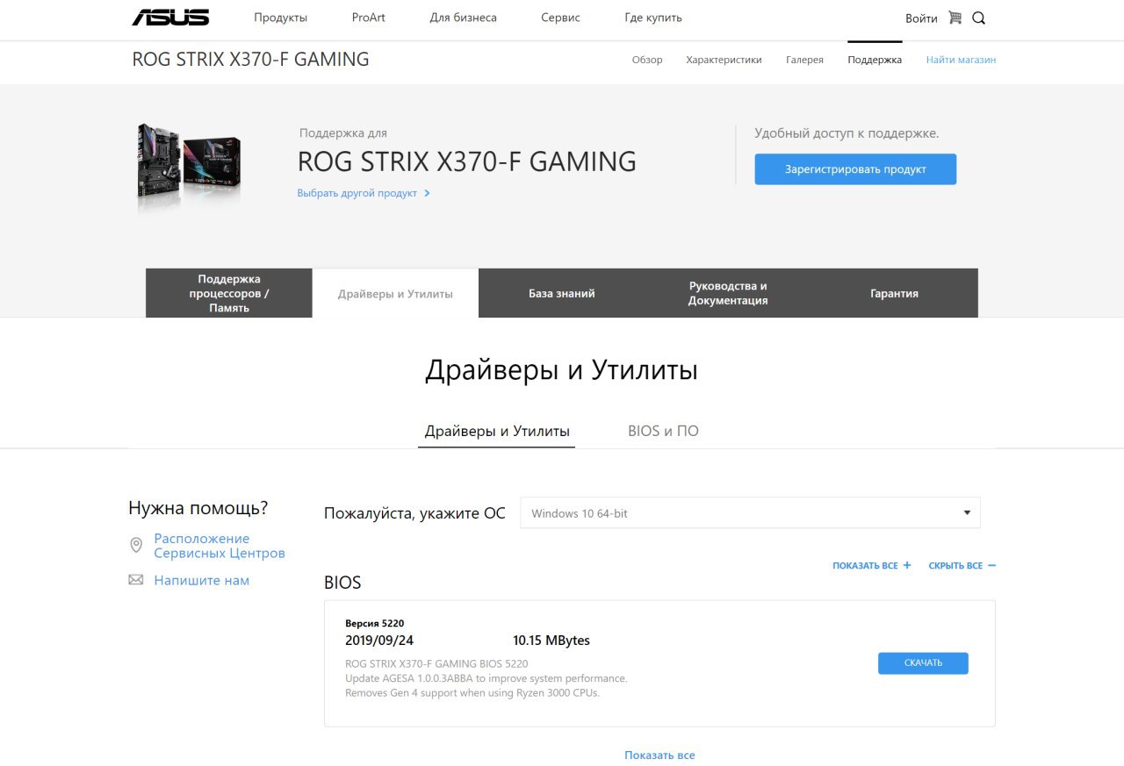Screen dimensions: 1124x766
Task: Open the Расположение Сервисных Центров link
Action: pyautogui.click(x=220, y=546)
